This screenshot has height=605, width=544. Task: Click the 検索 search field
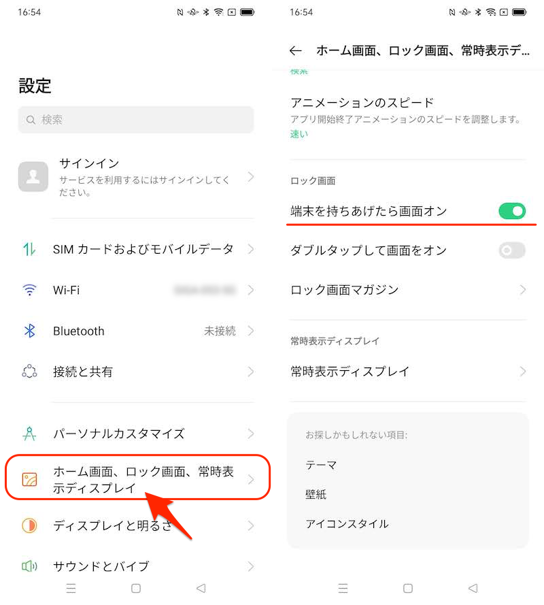click(x=136, y=120)
